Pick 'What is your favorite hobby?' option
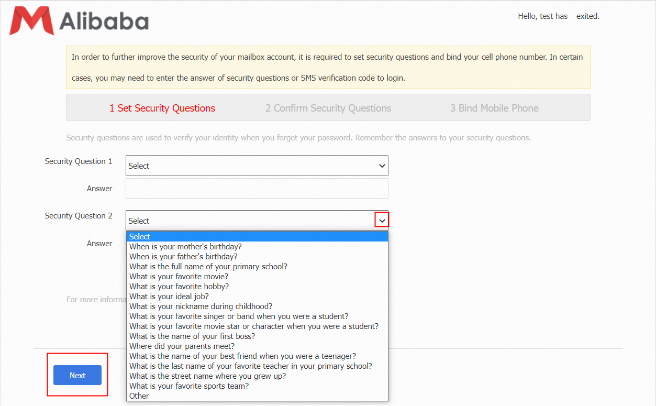 179,287
